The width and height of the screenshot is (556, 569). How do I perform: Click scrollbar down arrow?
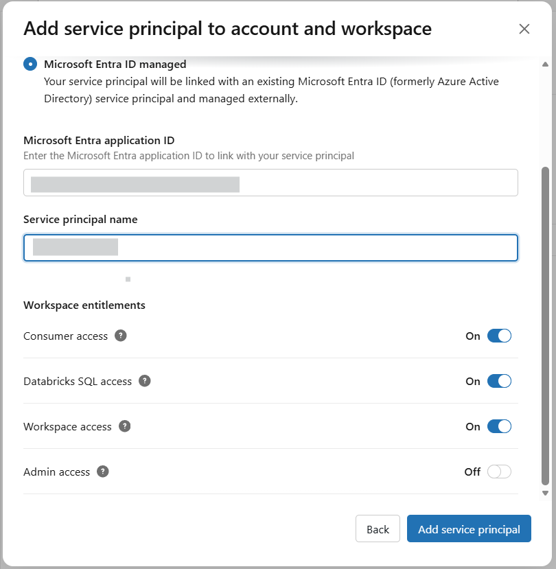[x=545, y=493]
